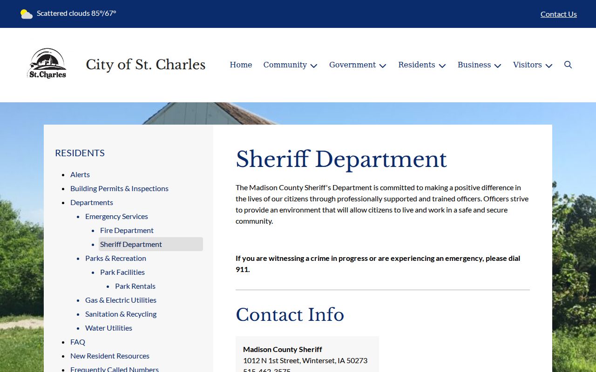This screenshot has height=372, width=596.
Task: Click the Sheriff Department page heading
Action: click(x=341, y=159)
